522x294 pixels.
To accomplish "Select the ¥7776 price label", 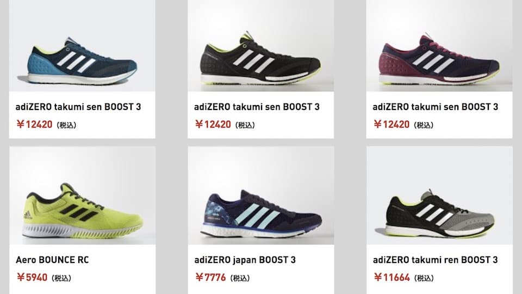I will pyautogui.click(x=210, y=277).
